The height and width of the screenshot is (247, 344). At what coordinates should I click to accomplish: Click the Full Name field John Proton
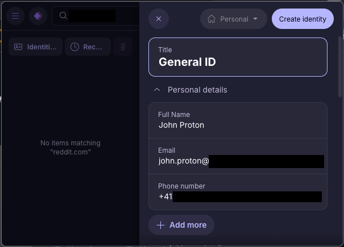coord(238,120)
